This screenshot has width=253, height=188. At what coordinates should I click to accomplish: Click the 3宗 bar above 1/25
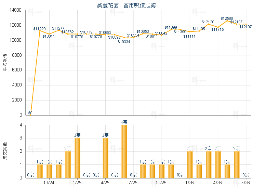click(78, 158)
